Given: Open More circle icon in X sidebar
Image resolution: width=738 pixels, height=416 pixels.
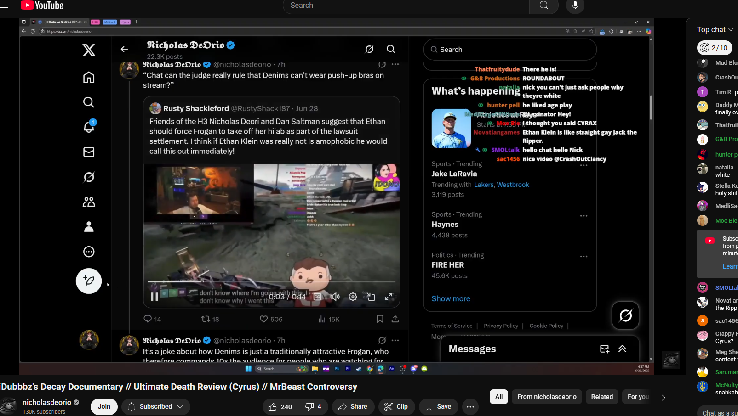Looking at the screenshot, I should pos(89,252).
